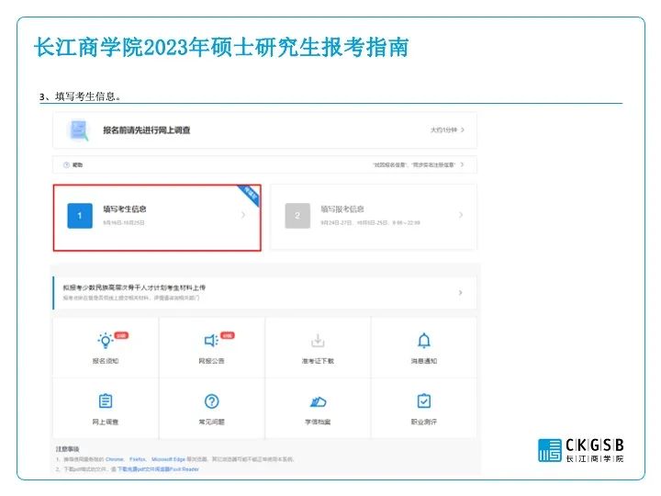Click the date range under 填写考生信息

124,222
